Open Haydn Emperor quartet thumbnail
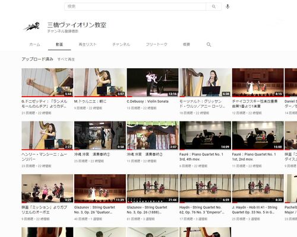The width and height of the screenshot is (297, 237). coord(206,188)
